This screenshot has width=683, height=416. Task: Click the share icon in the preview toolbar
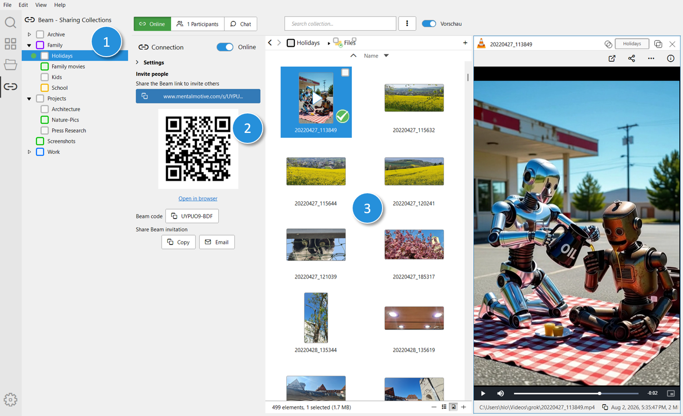point(632,59)
